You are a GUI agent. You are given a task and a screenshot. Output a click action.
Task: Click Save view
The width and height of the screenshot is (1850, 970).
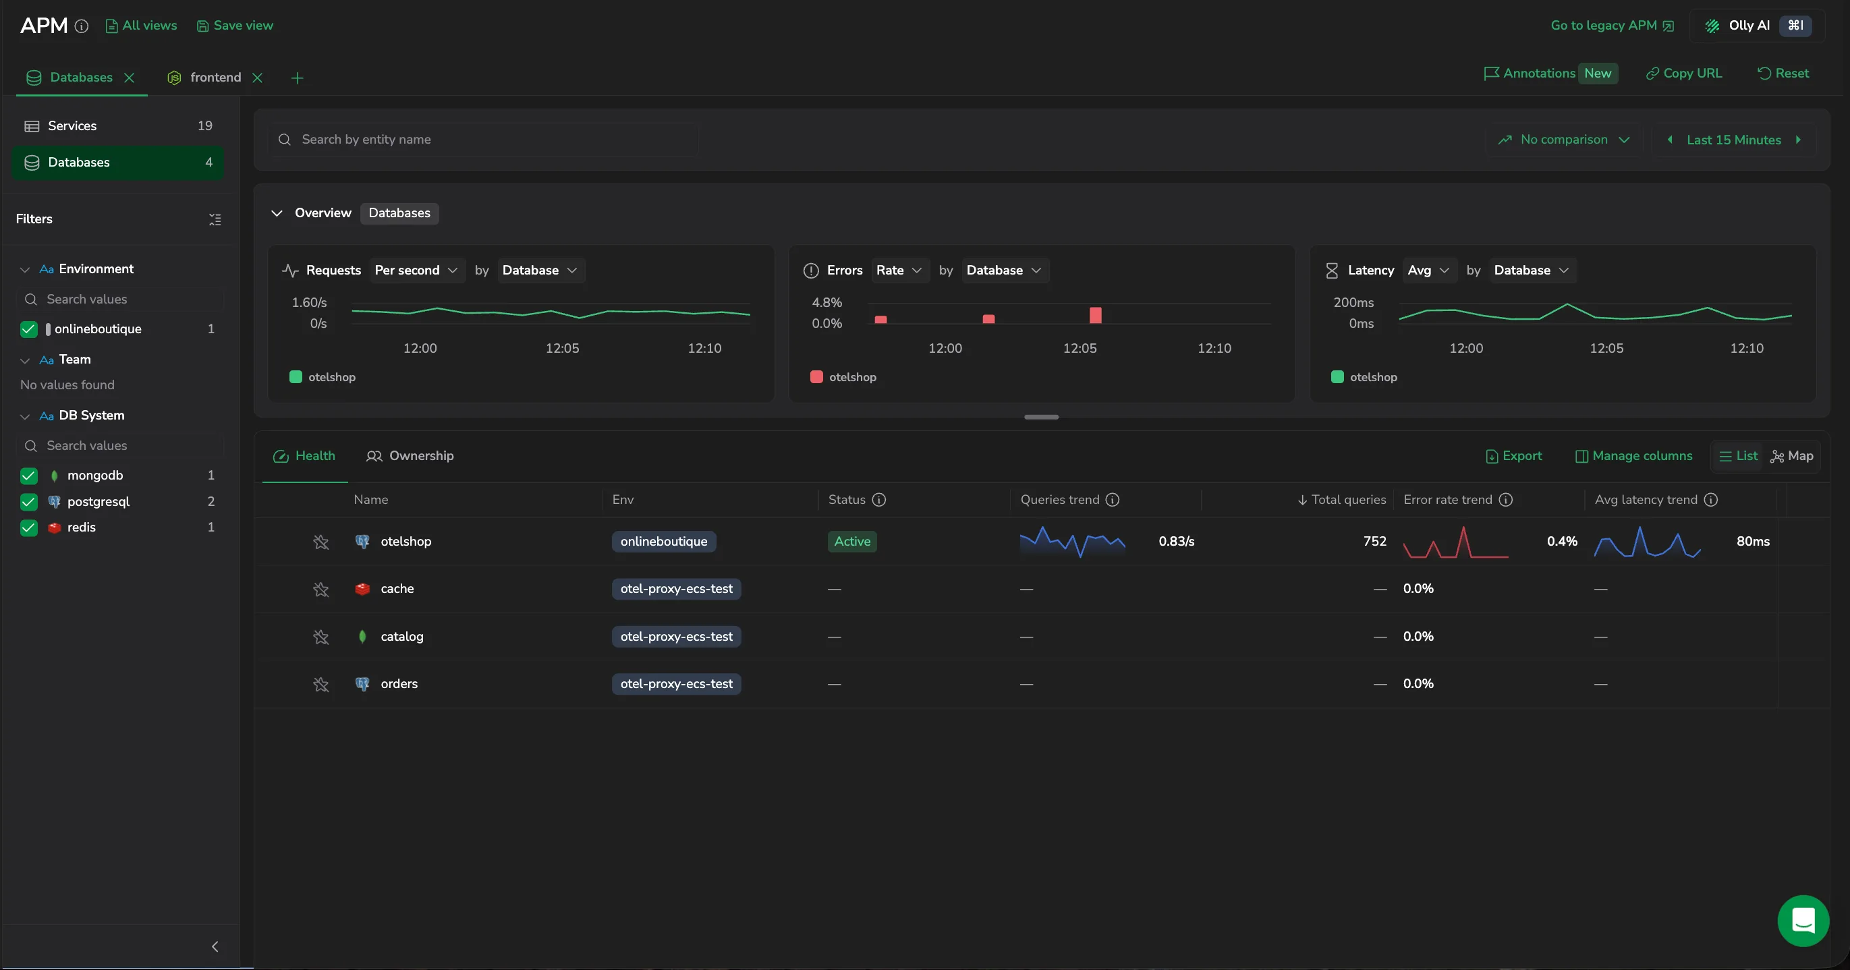(x=235, y=26)
